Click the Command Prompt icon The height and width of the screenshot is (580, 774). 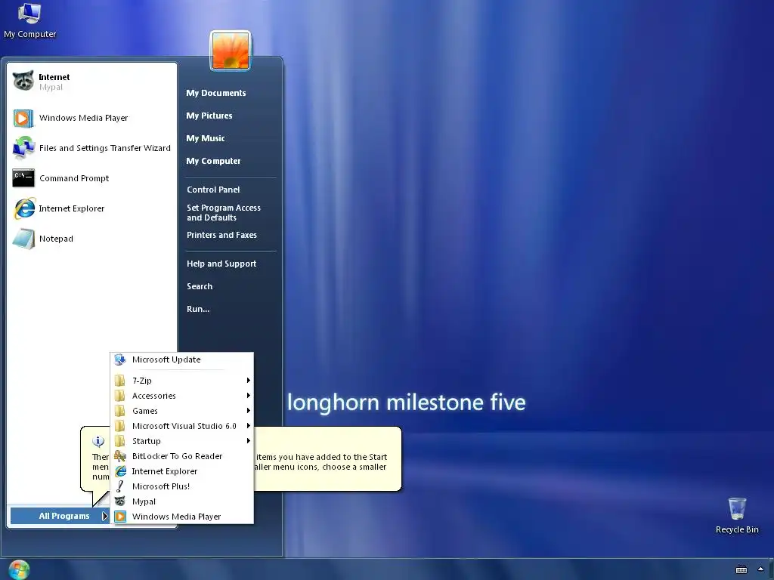[x=23, y=178]
